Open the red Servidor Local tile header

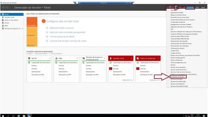121,58
